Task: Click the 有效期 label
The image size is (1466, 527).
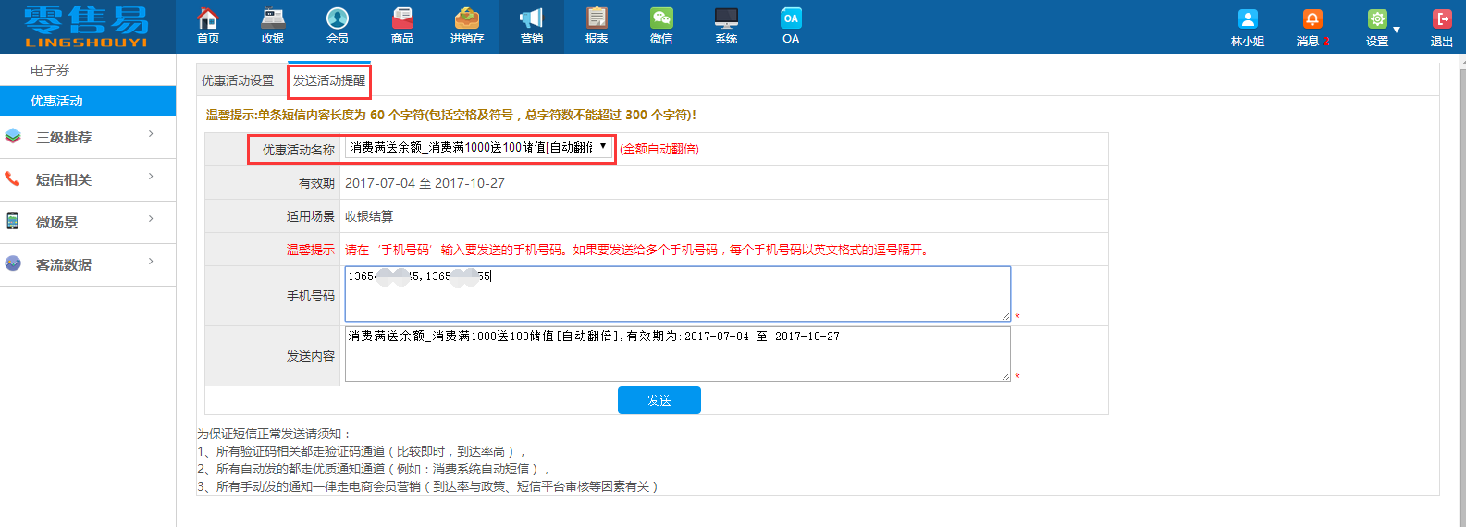Action: [316, 183]
